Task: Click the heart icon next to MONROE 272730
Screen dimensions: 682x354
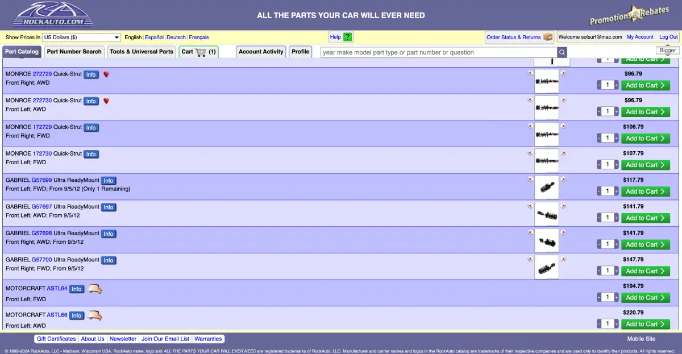Action: pos(106,101)
